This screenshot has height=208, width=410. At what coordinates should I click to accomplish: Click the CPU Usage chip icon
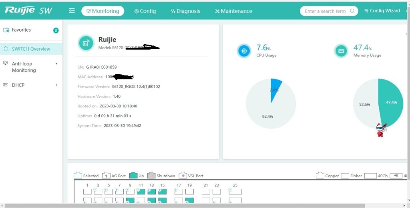click(244, 51)
